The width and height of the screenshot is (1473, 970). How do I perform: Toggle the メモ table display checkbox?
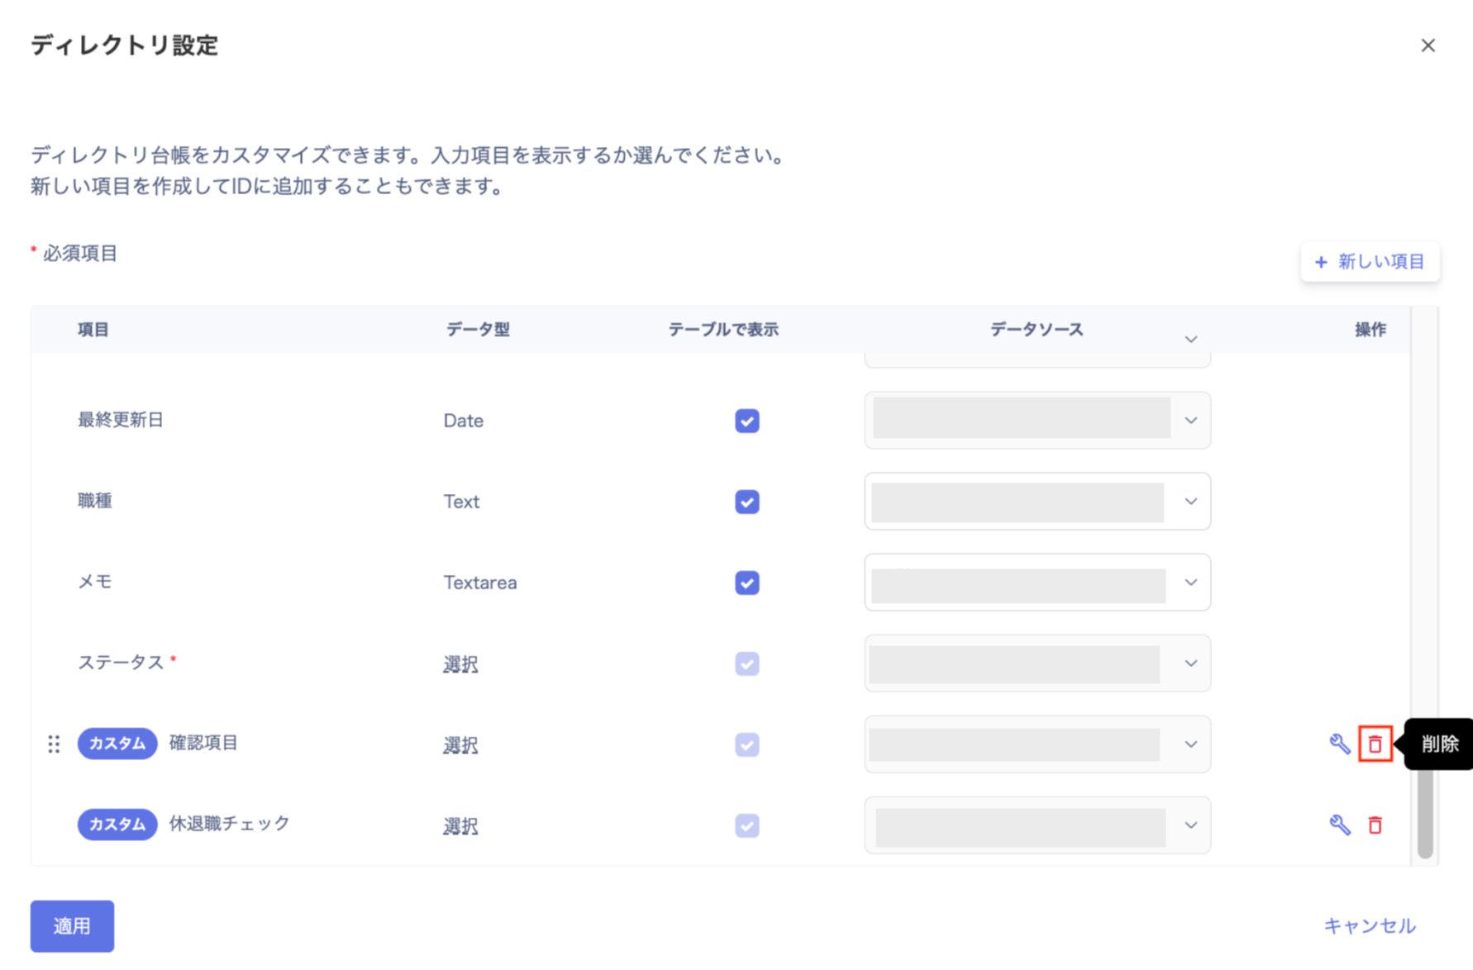747,582
